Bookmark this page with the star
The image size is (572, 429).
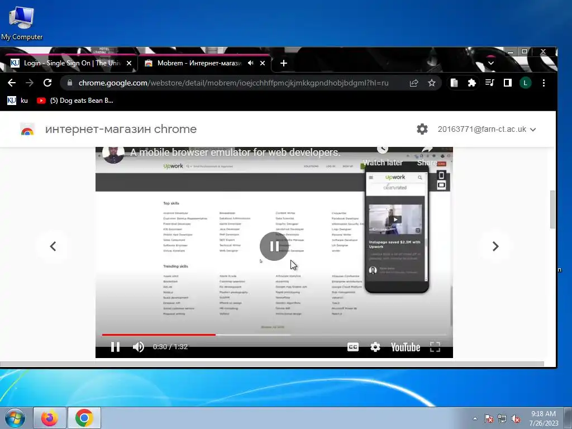(432, 83)
